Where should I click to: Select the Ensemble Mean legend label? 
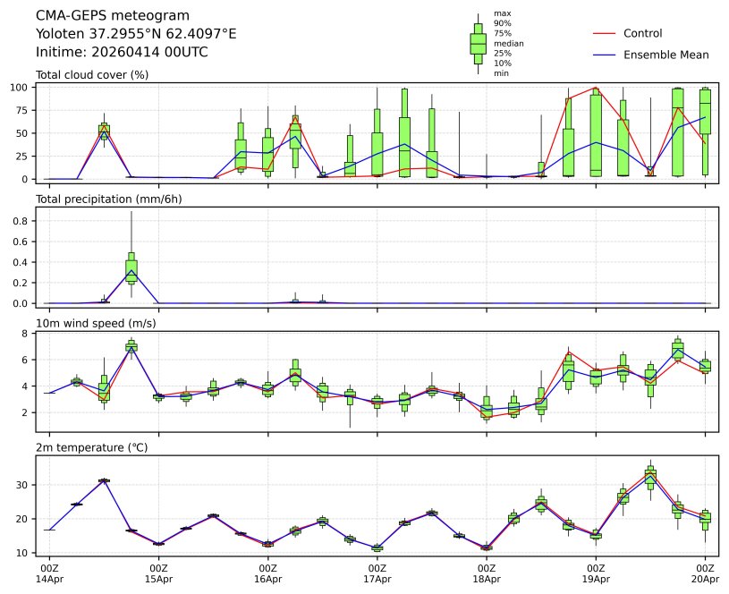coord(665,55)
